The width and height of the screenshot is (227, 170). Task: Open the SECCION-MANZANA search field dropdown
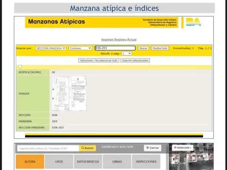[51, 48]
